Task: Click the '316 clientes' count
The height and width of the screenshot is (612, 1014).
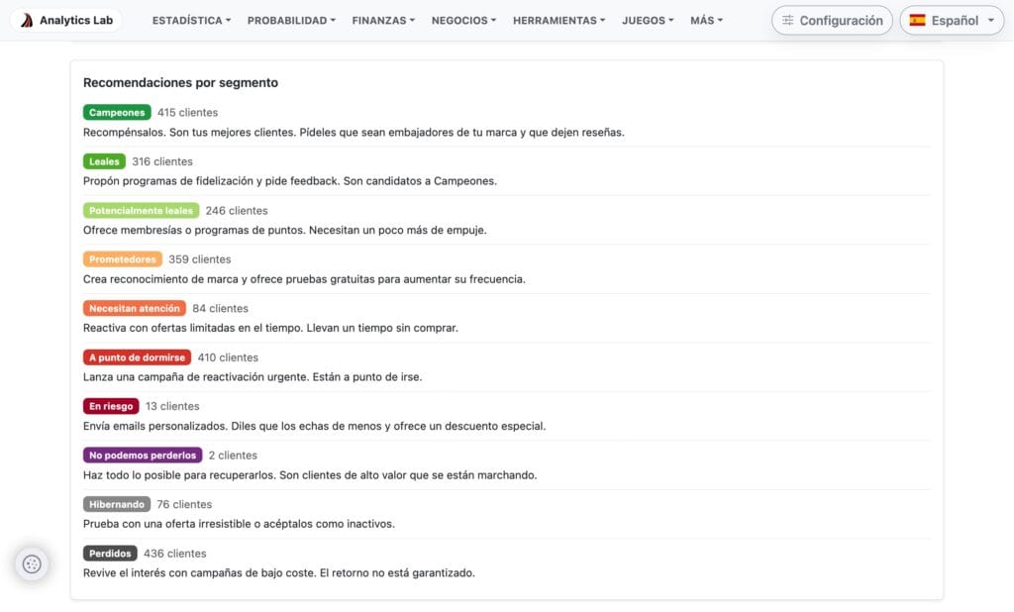Action: click(162, 161)
